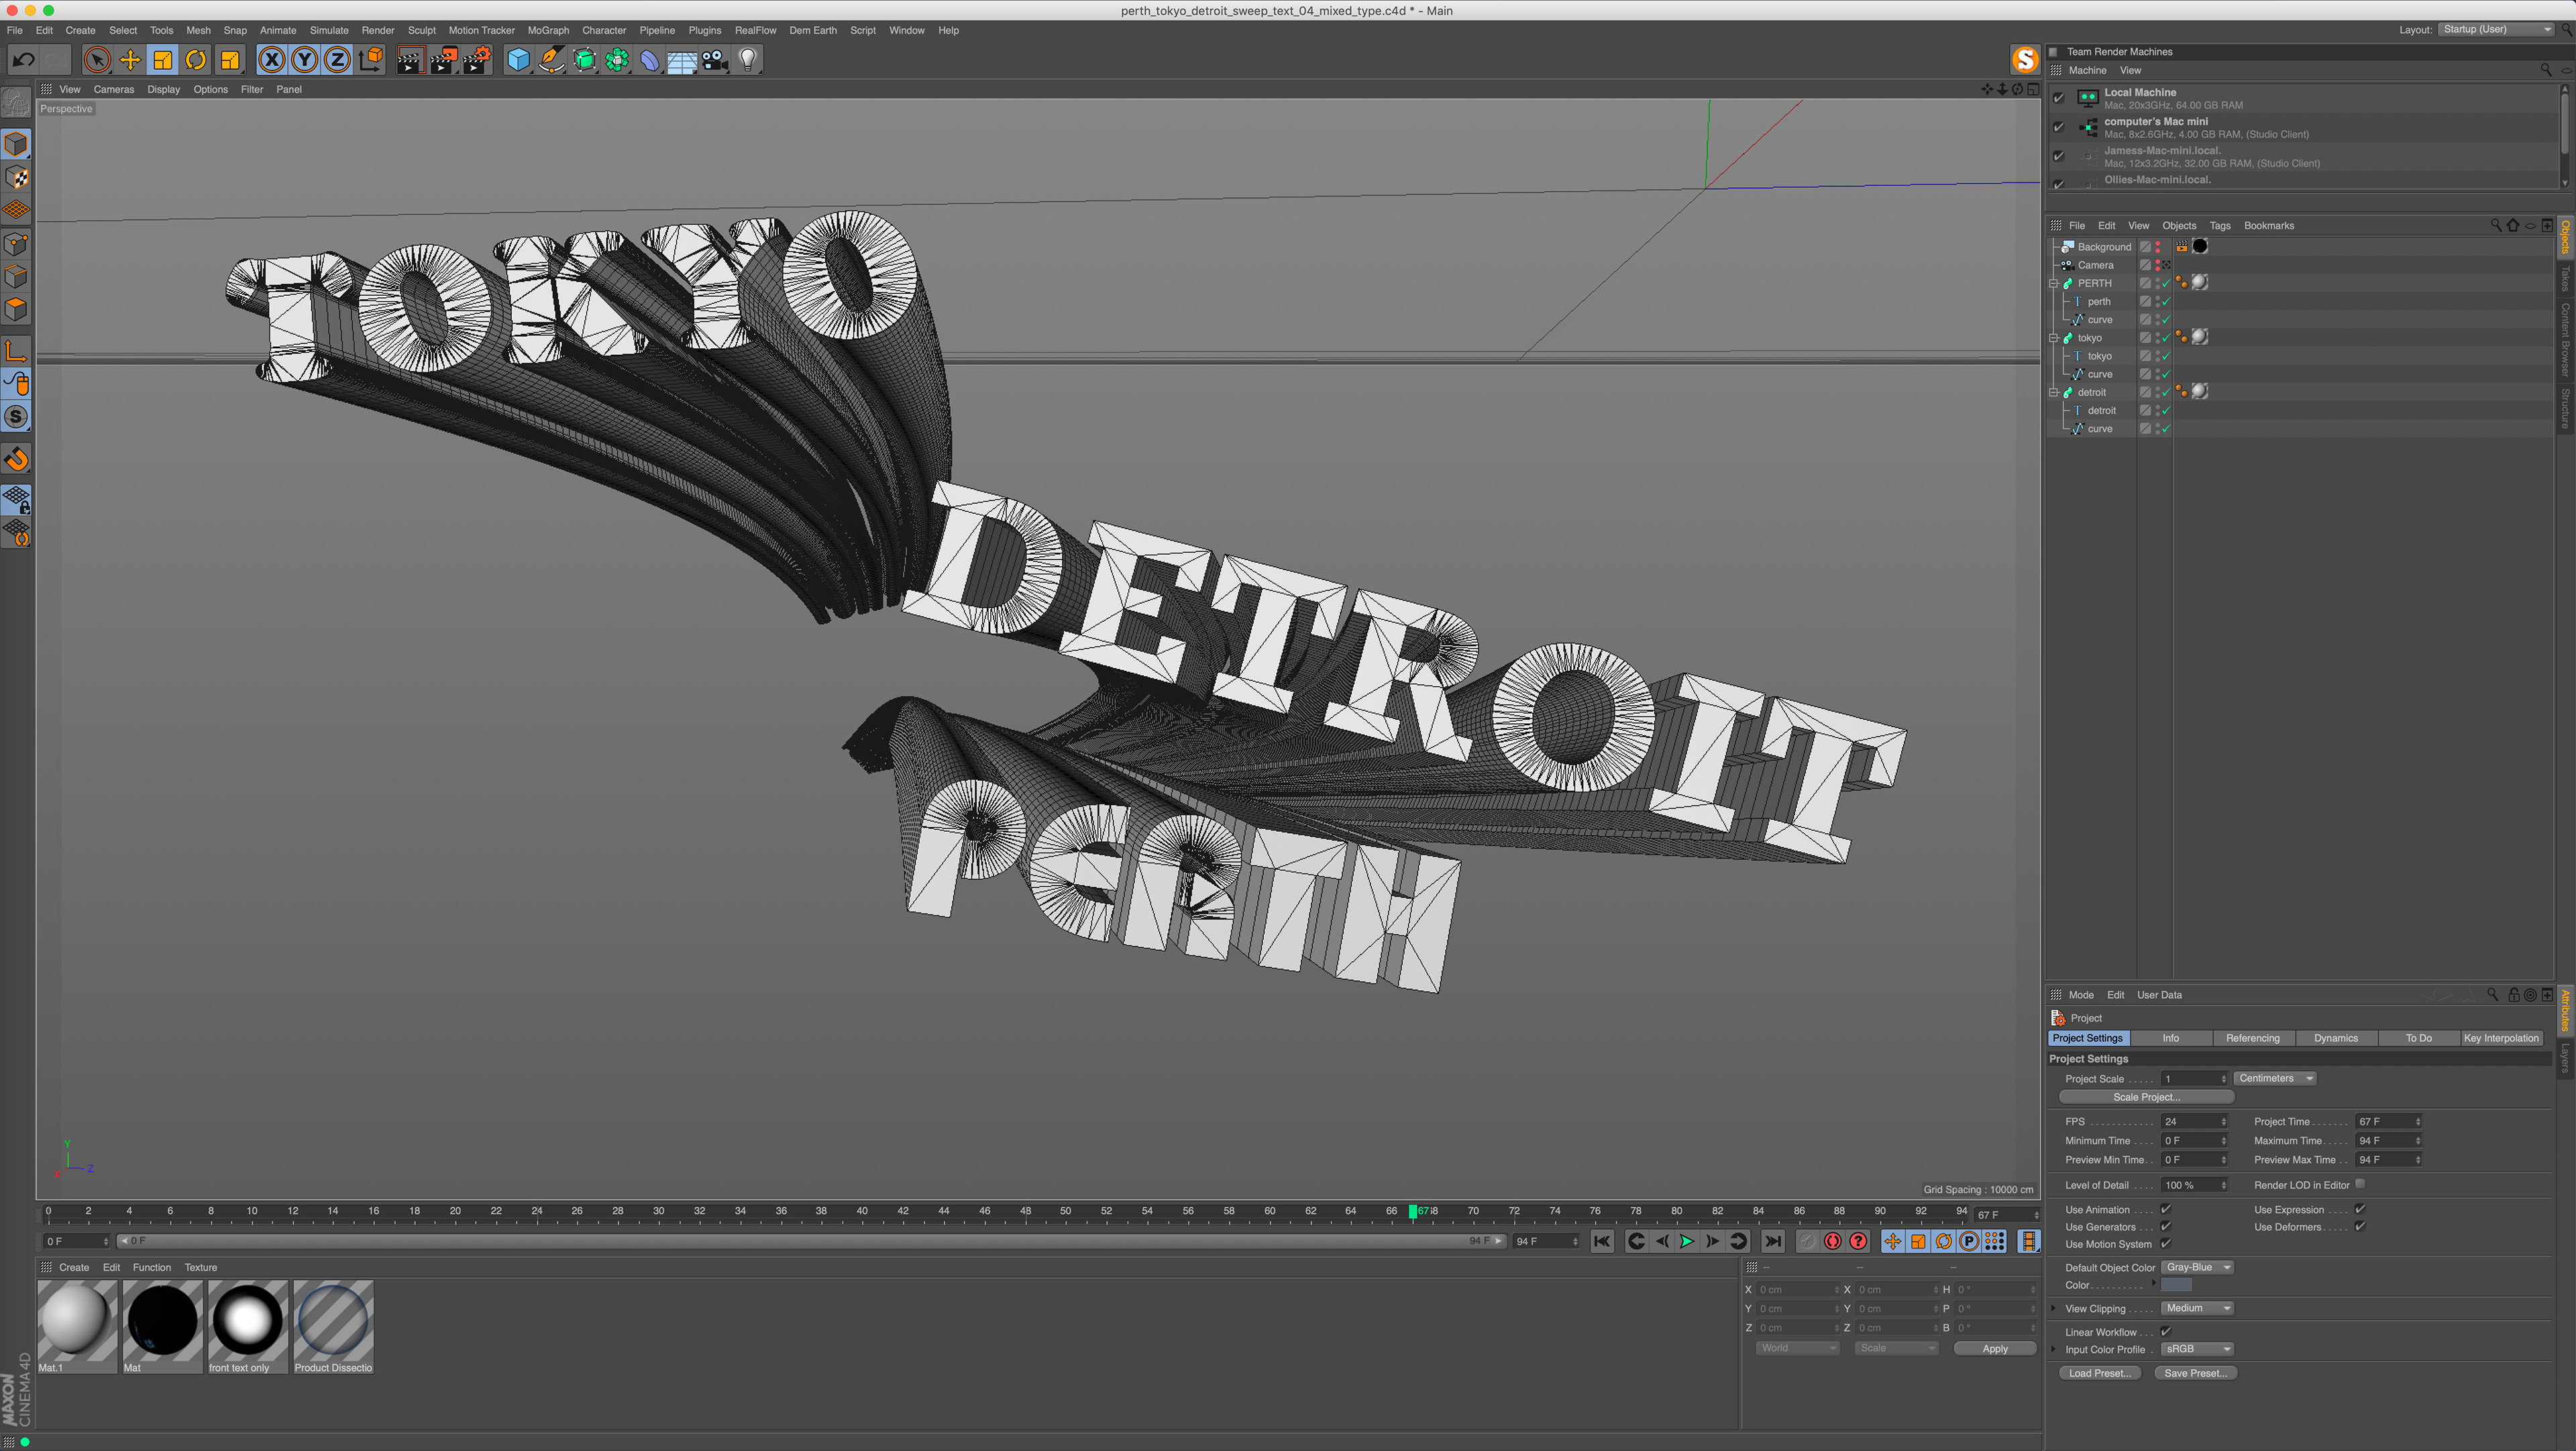The width and height of the screenshot is (2576, 1451).
Task: Open the View Clipping Medium dropdown
Action: pos(2196,1308)
